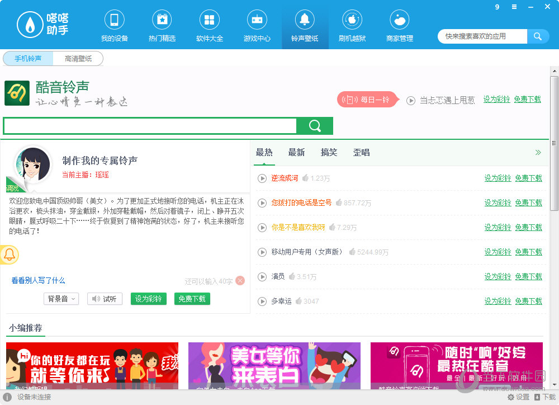Select the 最热 tab
Screen dimensions: 559x405
[264, 152]
